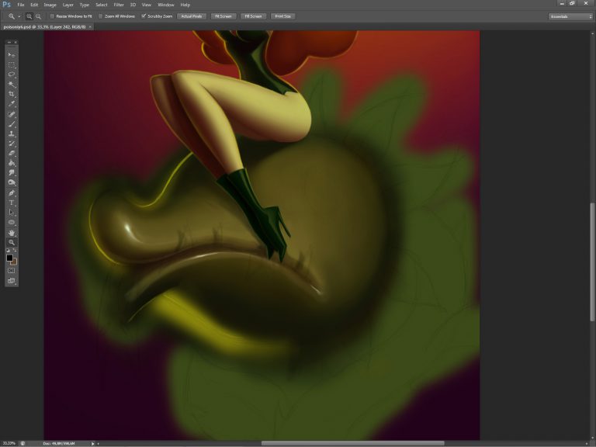Select the Type tool
The height and width of the screenshot is (447, 596).
12,203
